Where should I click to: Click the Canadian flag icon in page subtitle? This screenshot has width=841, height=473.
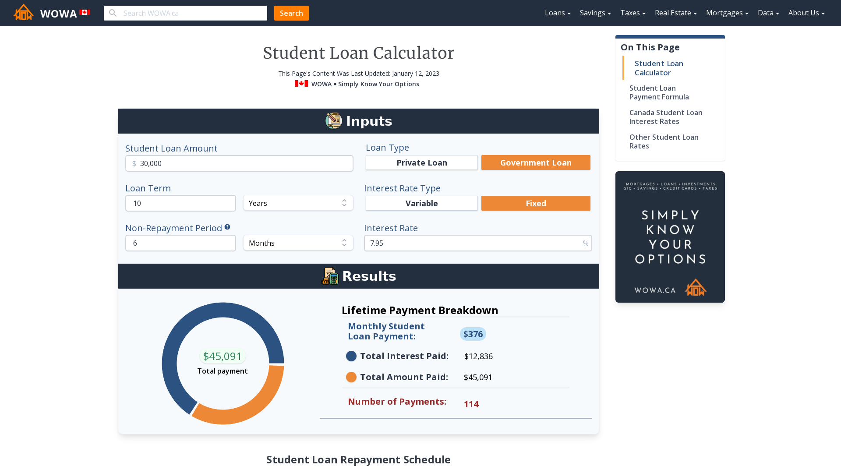click(x=301, y=84)
